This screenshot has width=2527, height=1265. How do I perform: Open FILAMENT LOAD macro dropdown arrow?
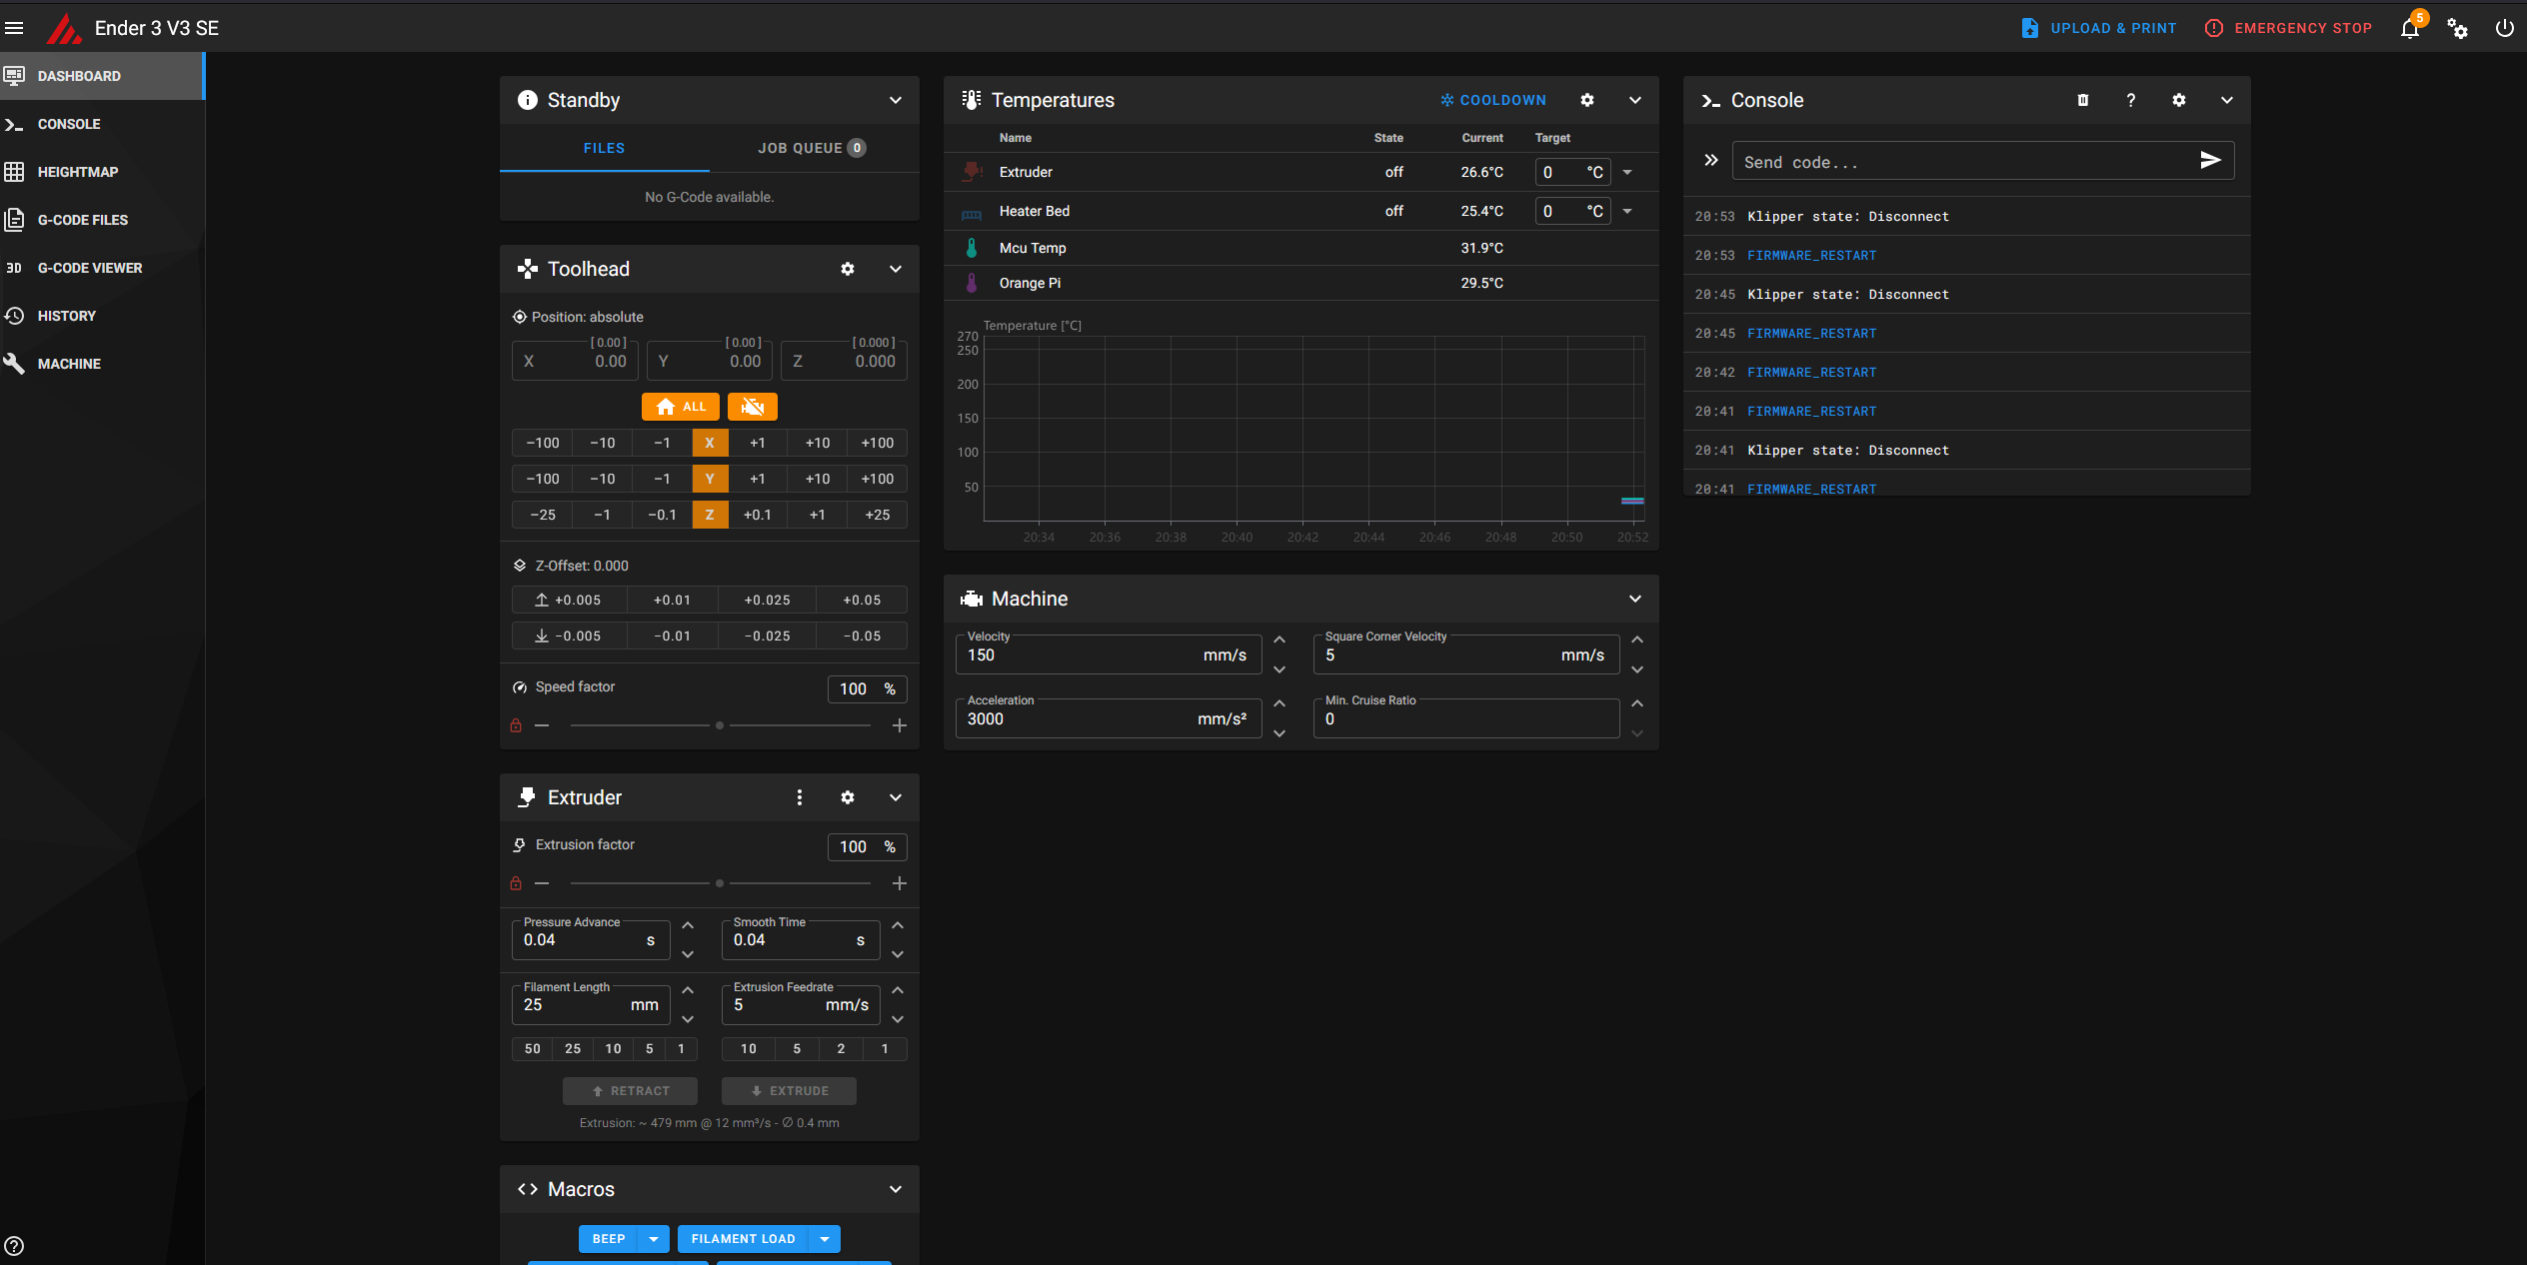point(825,1239)
